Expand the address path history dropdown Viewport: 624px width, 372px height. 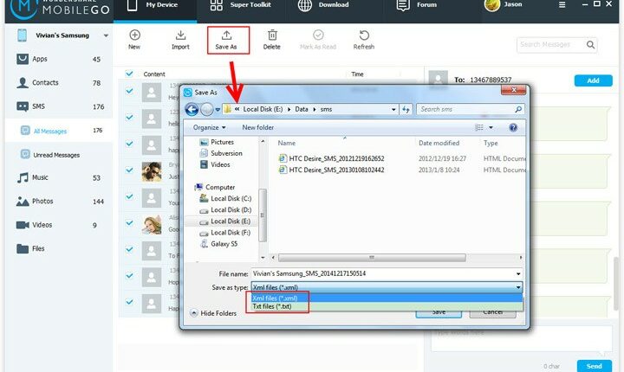(393, 109)
